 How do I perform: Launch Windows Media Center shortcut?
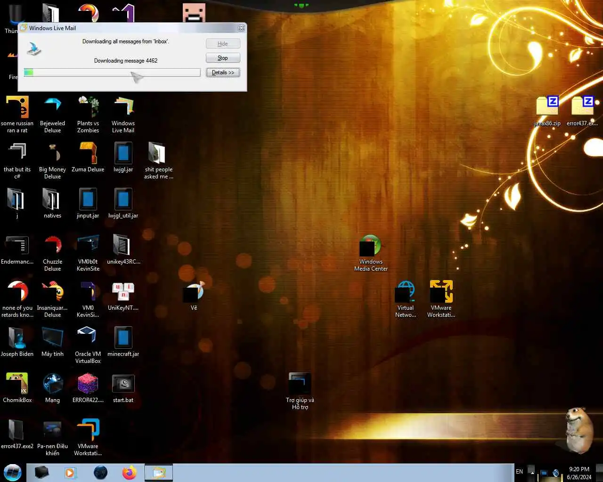tap(371, 253)
